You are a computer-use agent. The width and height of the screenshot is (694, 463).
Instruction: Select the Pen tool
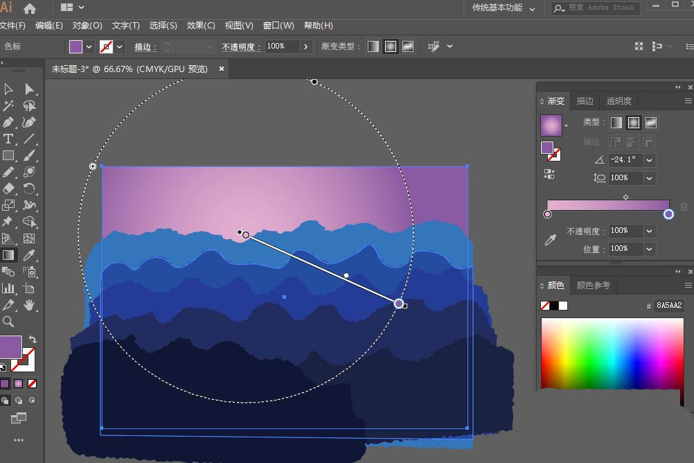(8, 122)
